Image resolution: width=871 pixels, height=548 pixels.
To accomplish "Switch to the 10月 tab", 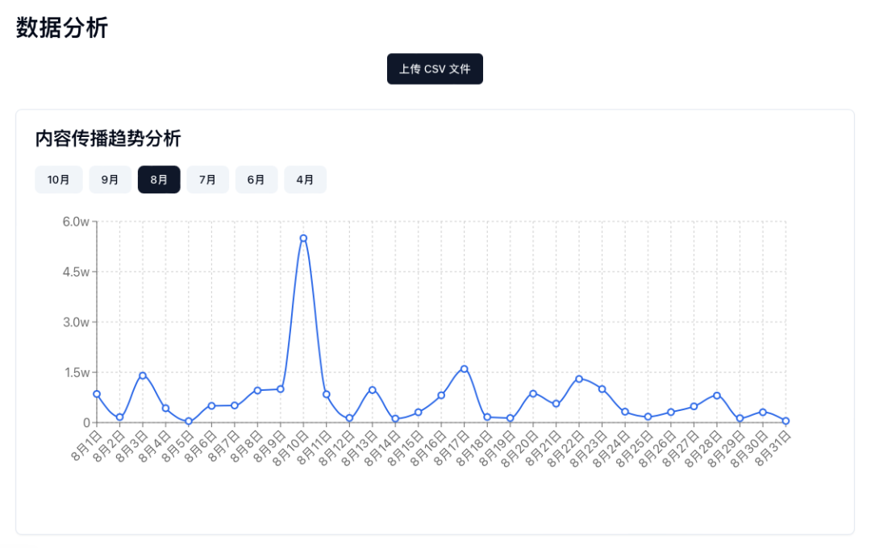I will (58, 180).
